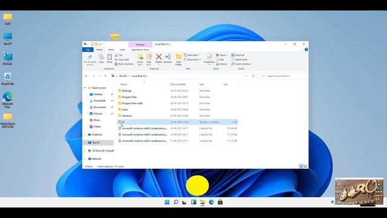Select the Microsoft Edge desktop shortcut
This screenshot has width=387, height=218.
[8, 100]
